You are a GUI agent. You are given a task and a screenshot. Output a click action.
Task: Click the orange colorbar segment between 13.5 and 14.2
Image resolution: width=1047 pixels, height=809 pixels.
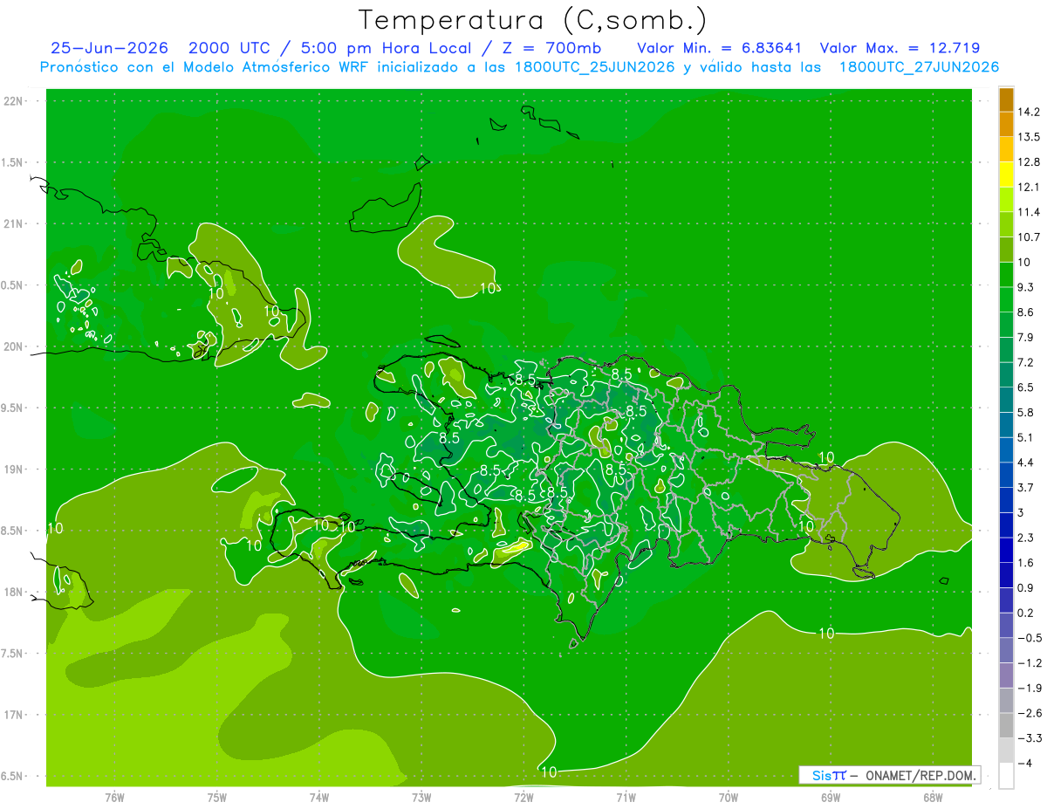pos(1006,125)
